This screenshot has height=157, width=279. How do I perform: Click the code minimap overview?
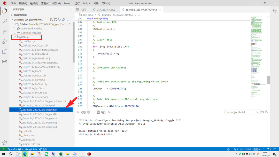(259, 58)
